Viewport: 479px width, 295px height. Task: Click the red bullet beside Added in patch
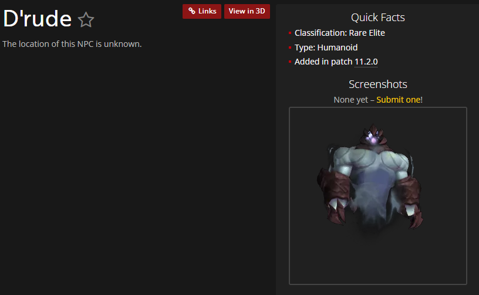tap(290, 62)
